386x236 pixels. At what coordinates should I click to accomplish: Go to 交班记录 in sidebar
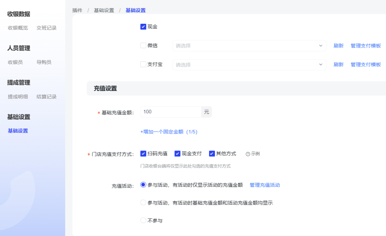coord(47,28)
